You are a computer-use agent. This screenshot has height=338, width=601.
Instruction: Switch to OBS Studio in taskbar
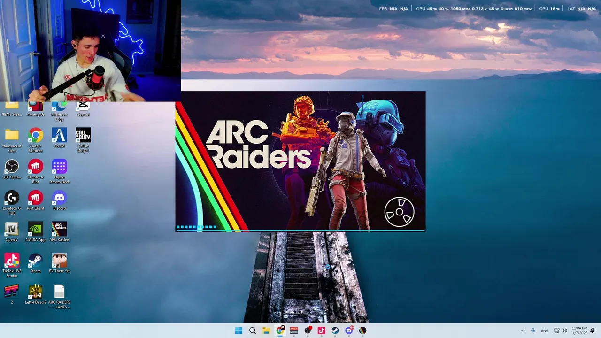tap(308, 330)
